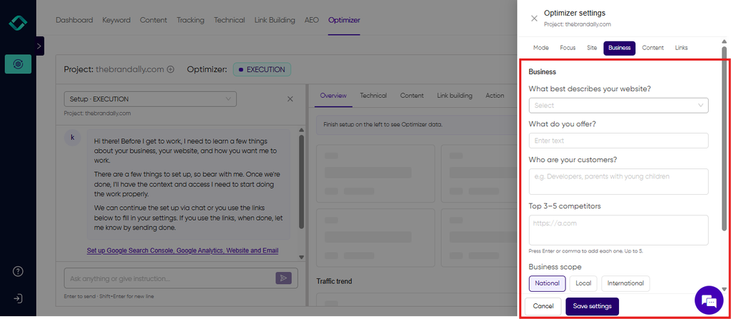Open Content in top navigation
The image size is (731, 319).
[x=153, y=20]
